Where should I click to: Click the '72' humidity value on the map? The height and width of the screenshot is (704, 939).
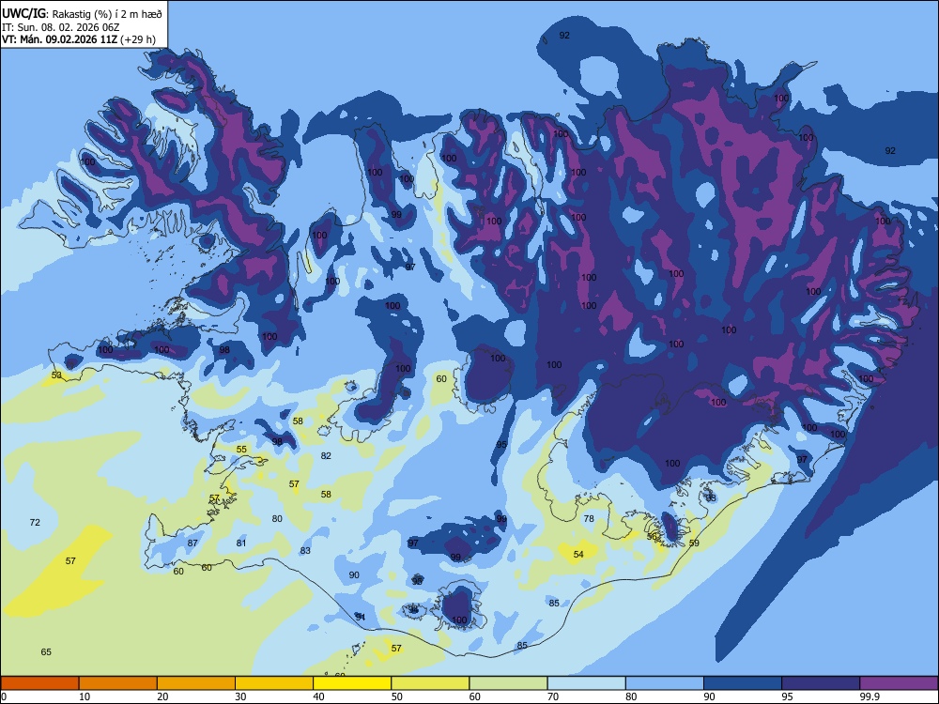pyautogui.click(x=35, y=523)
